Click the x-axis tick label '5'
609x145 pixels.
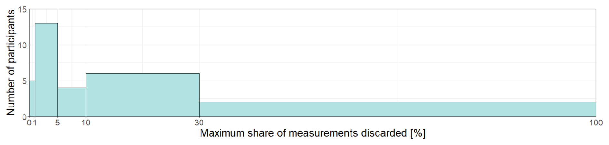(x=58, y=123)
